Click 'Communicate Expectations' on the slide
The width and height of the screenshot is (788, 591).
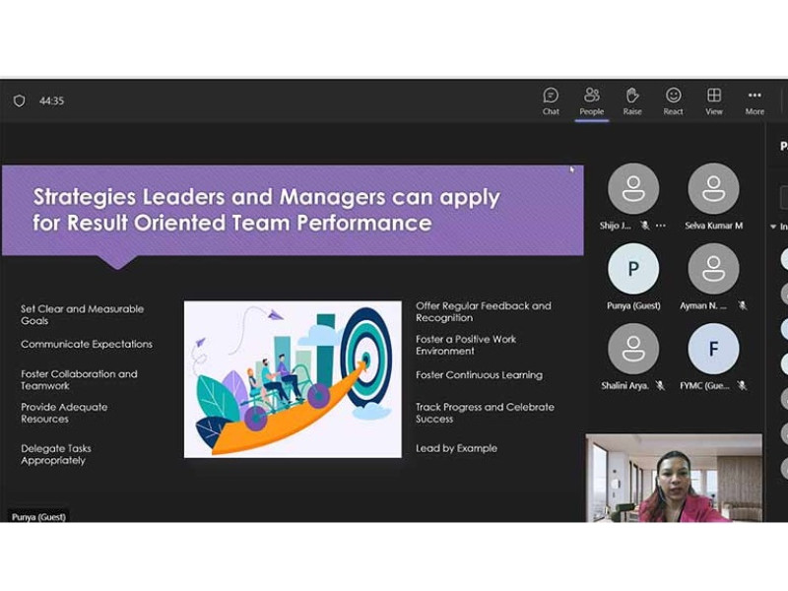pos(87,344)
